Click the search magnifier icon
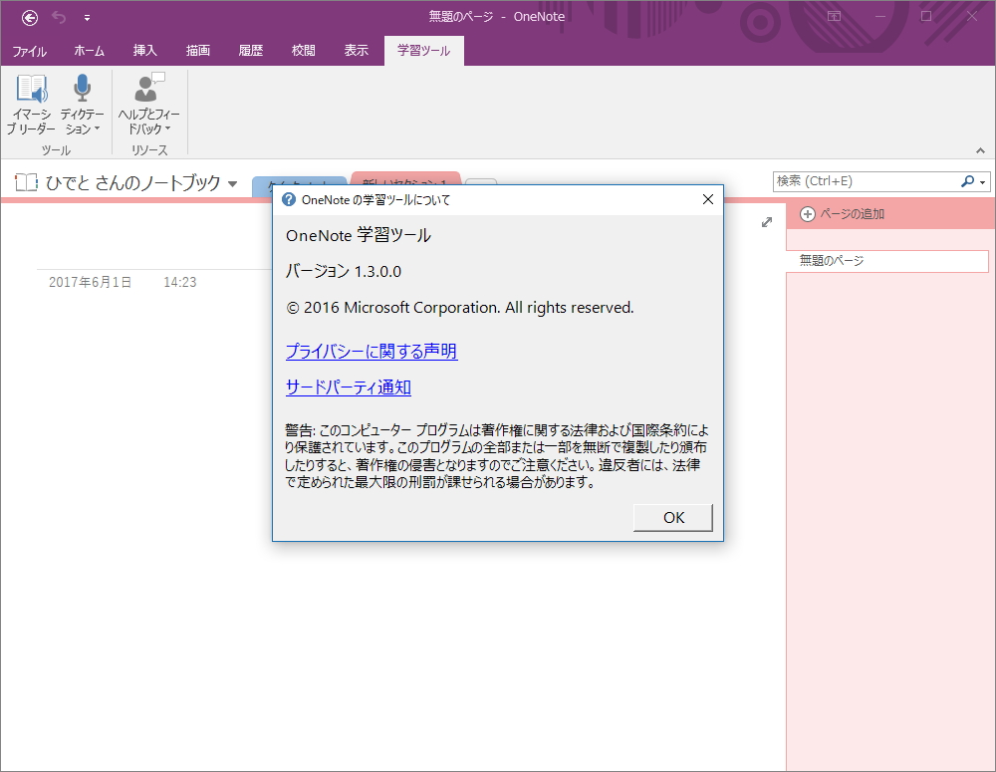996x772 pixels. tap(967, 181)
